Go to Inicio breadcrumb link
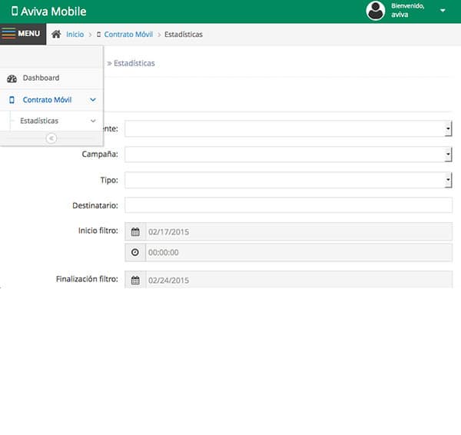The height and width of the screenshot is (435, 461). pyautogui.click(x=75, y=35)
